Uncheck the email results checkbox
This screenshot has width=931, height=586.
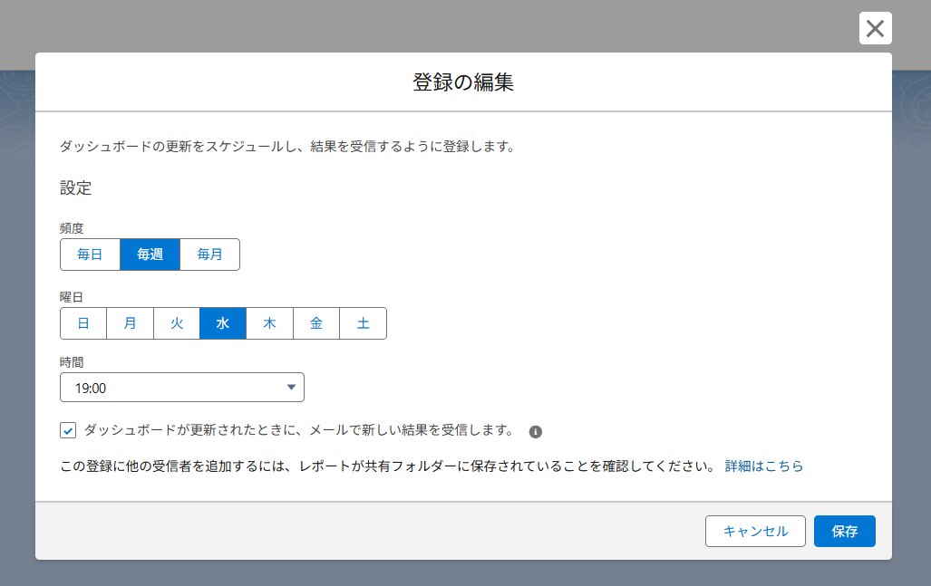[x=68, y=430]
